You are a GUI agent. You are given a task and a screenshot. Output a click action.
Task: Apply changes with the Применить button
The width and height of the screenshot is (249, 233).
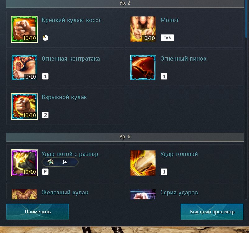38,212
